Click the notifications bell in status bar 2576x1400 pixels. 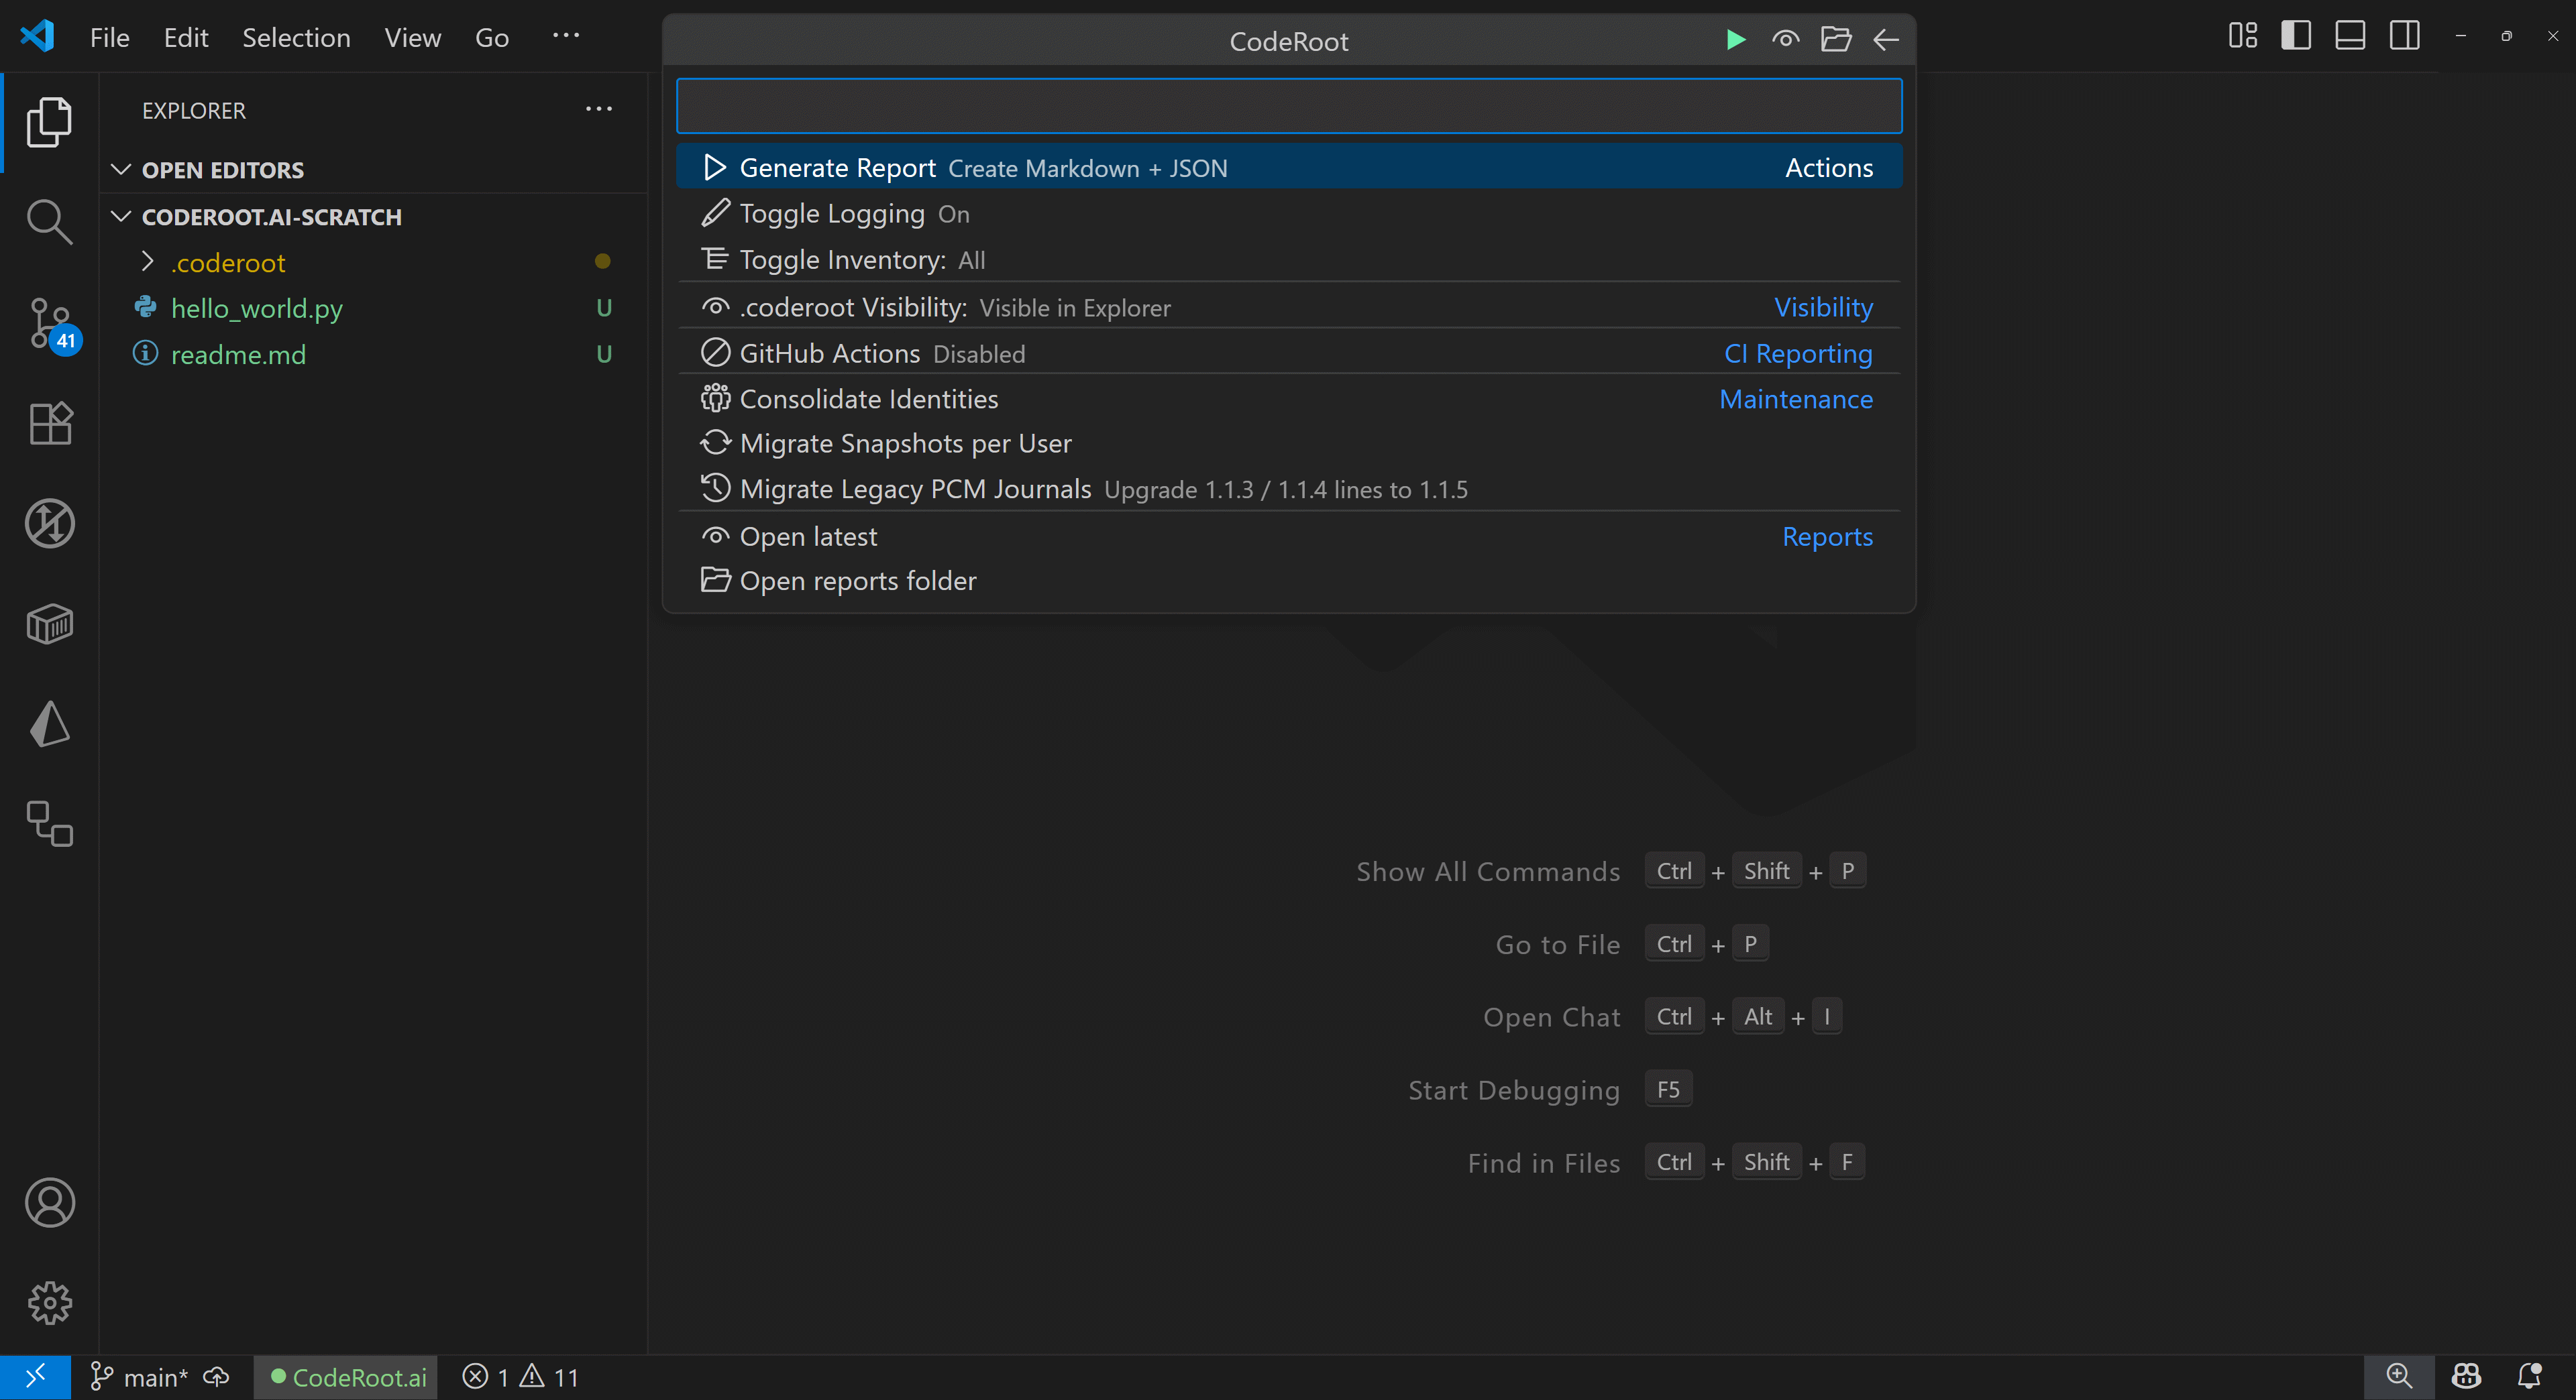coord(2529,1376)
